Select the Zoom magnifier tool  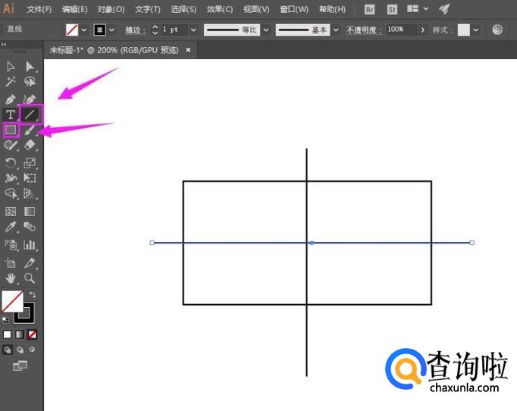(x=30, y=278)
